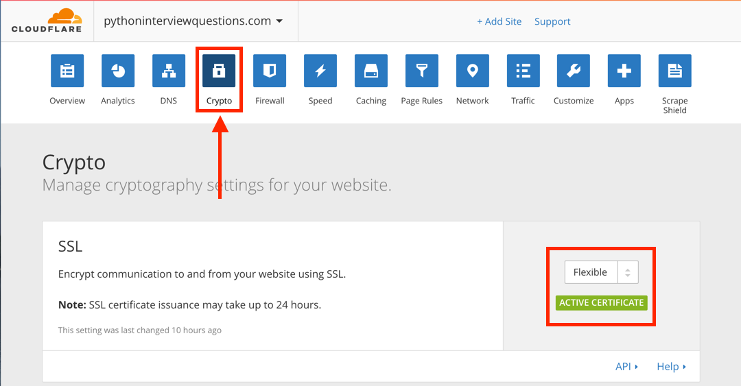Expand the API link in SSL card
741x386 pixels.
(x=626, y=367)
